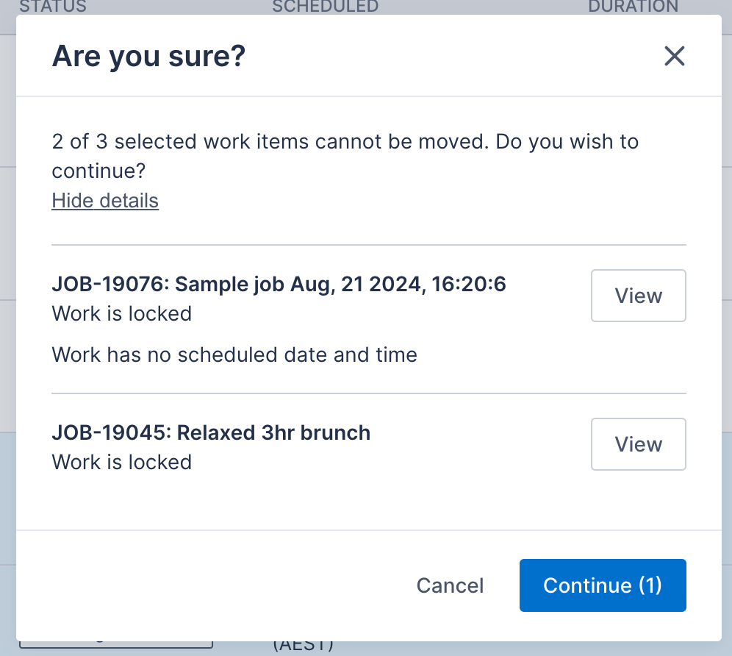Sort by the STATUS column header
Viewport: 732px width, 656px height.
[x=53, y=7]
